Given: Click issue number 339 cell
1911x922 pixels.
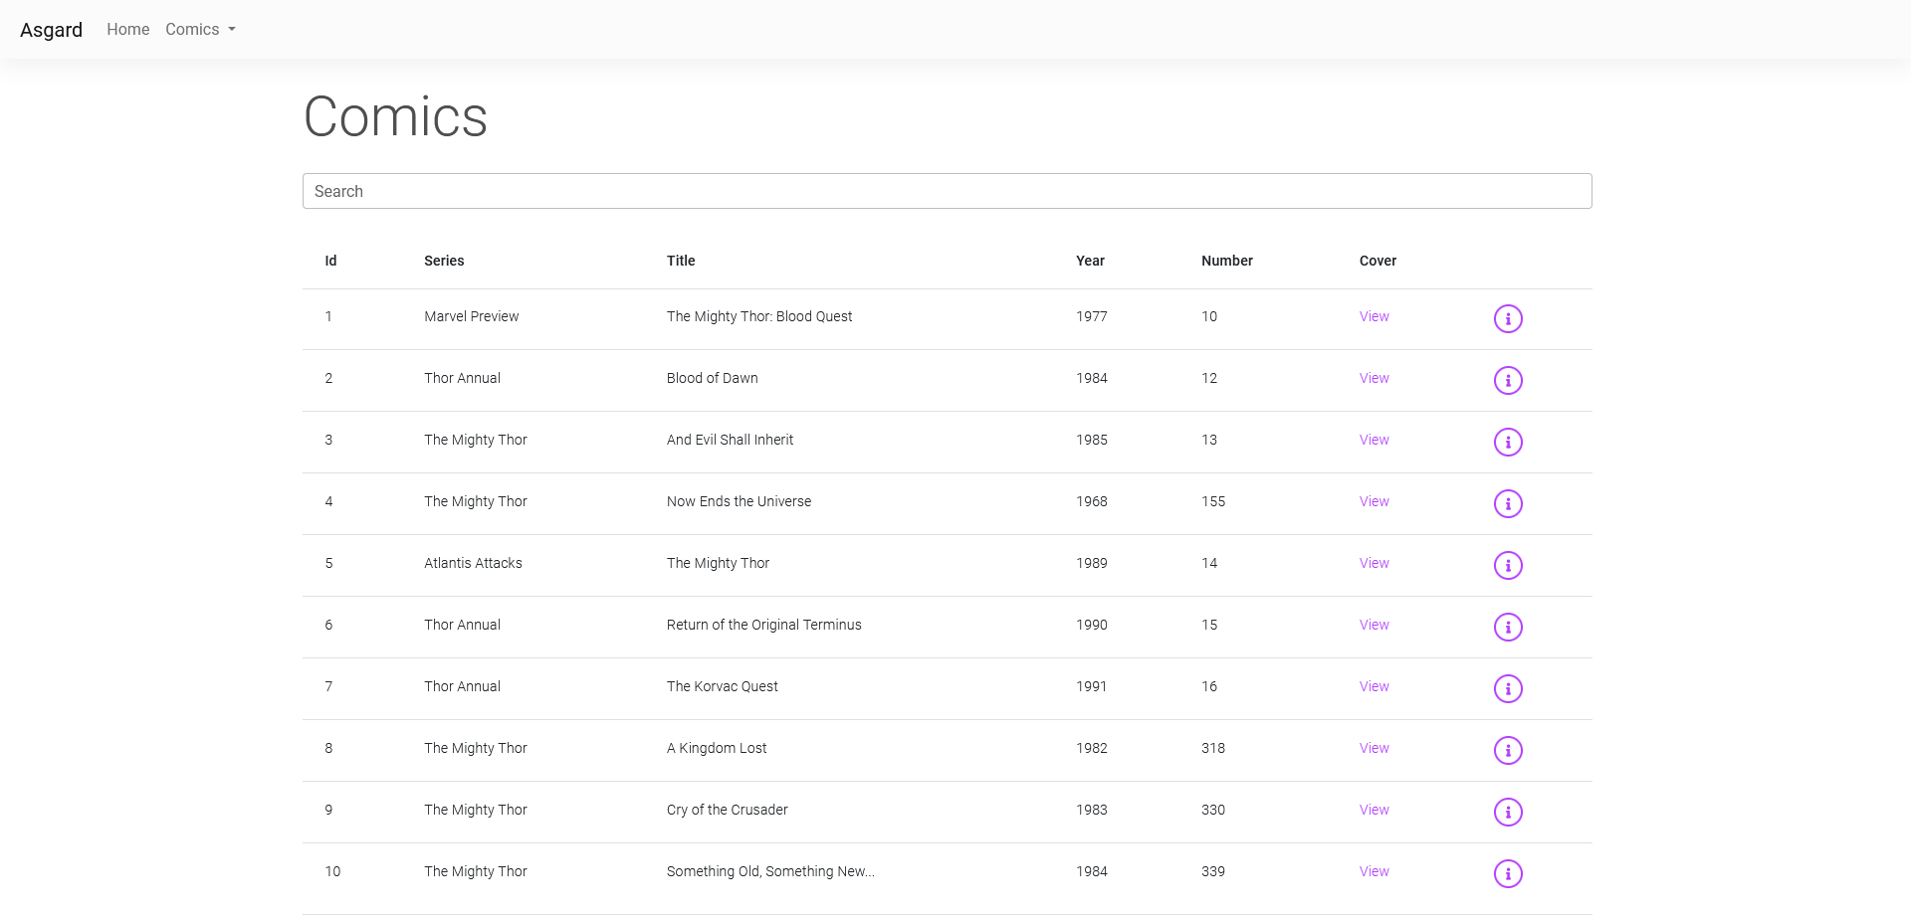Looking at the screenshot, I should [x=1213, y=871].
